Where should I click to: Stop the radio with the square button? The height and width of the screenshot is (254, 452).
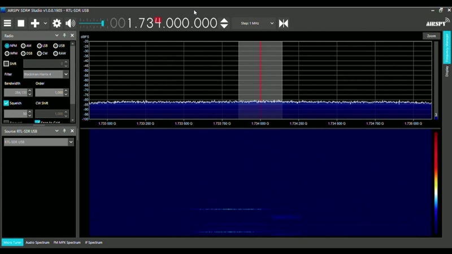21,23
